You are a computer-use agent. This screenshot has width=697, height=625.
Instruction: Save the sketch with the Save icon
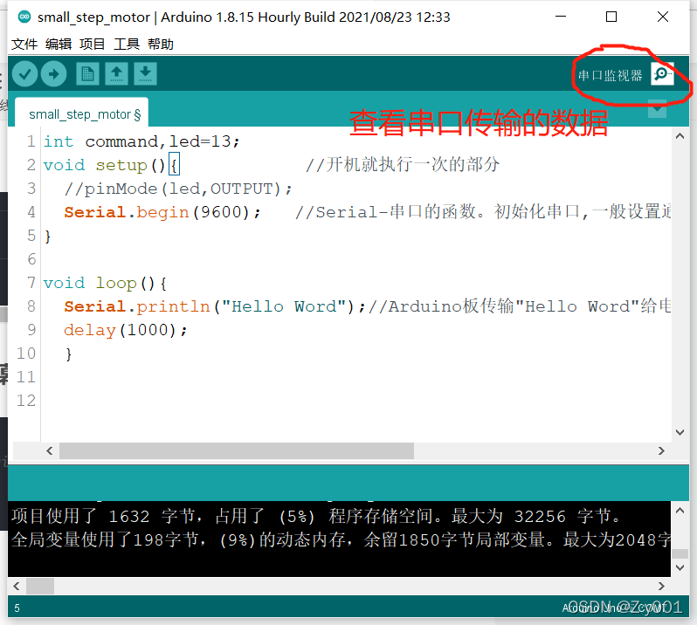(145, 73)
